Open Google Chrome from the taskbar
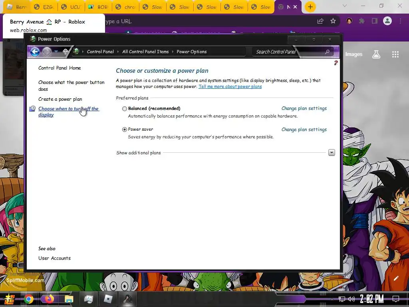The width and height of the screenshot is (409, 307). tap(29, 299)
